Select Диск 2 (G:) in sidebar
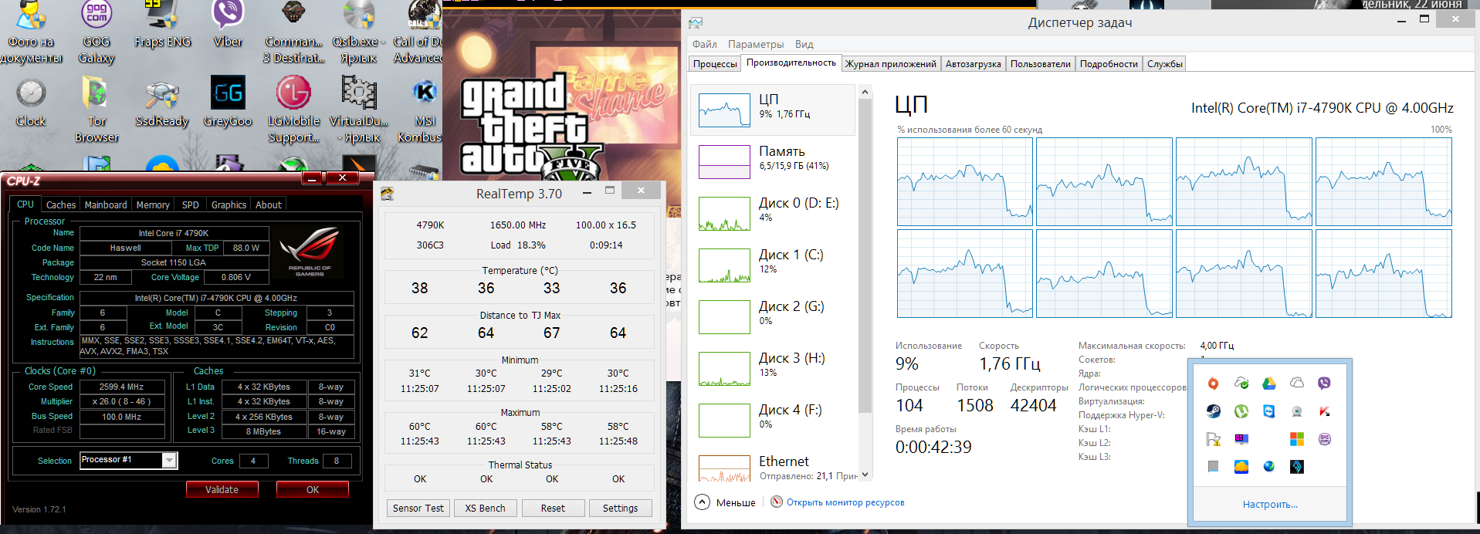 coord(773,316)
